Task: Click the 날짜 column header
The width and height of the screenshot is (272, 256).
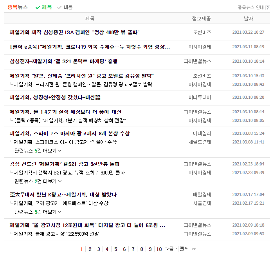Action: (x=249, y=18)
